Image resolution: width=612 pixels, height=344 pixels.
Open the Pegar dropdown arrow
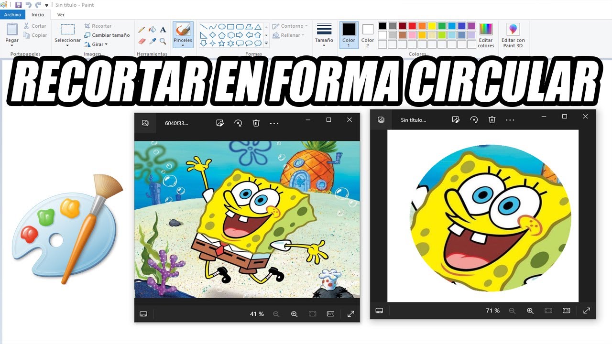point(12,46)
